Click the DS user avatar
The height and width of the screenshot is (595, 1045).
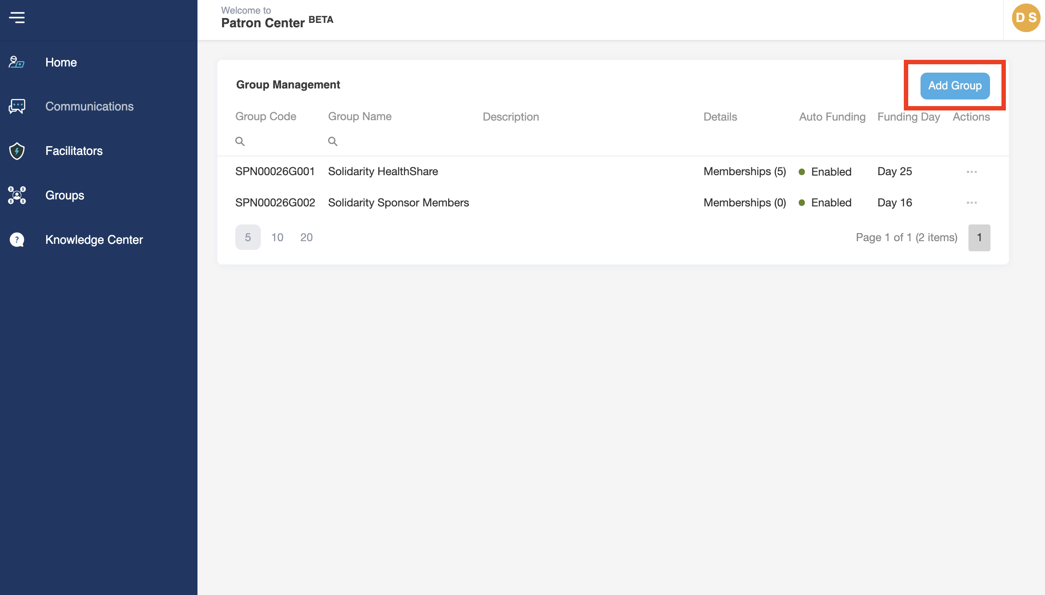(x=1026, y=18)
